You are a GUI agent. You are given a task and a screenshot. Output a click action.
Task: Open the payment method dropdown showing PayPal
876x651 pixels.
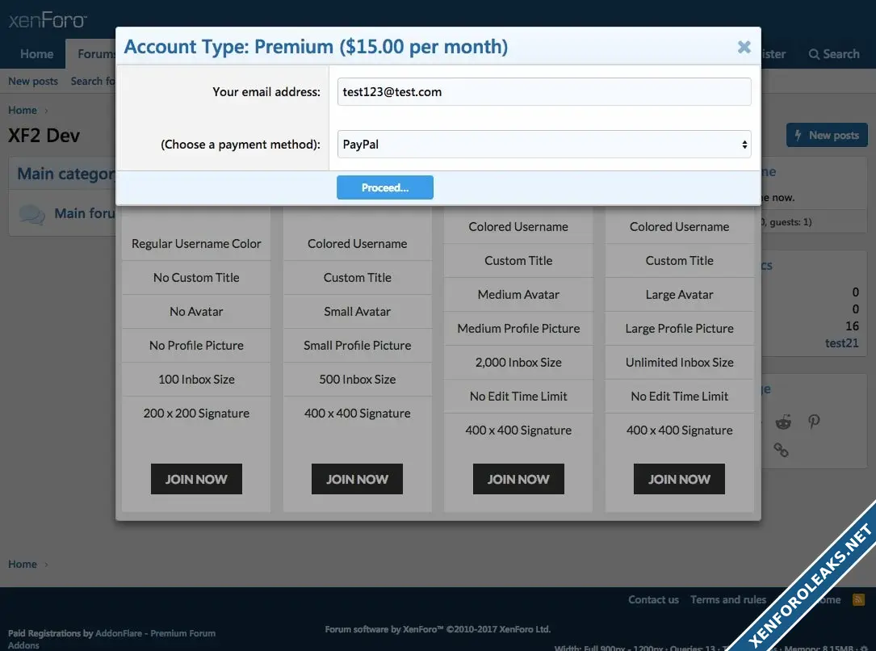[x=543, y=145]
